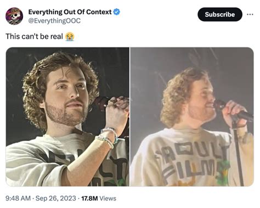Open the Everything Out Of Context profile name
This screenshot has height=208, width=260.
pos(70,12)
